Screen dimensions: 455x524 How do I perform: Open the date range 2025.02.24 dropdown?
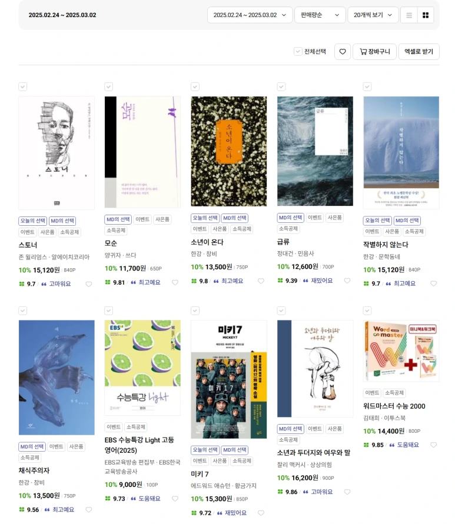point(250,15)
